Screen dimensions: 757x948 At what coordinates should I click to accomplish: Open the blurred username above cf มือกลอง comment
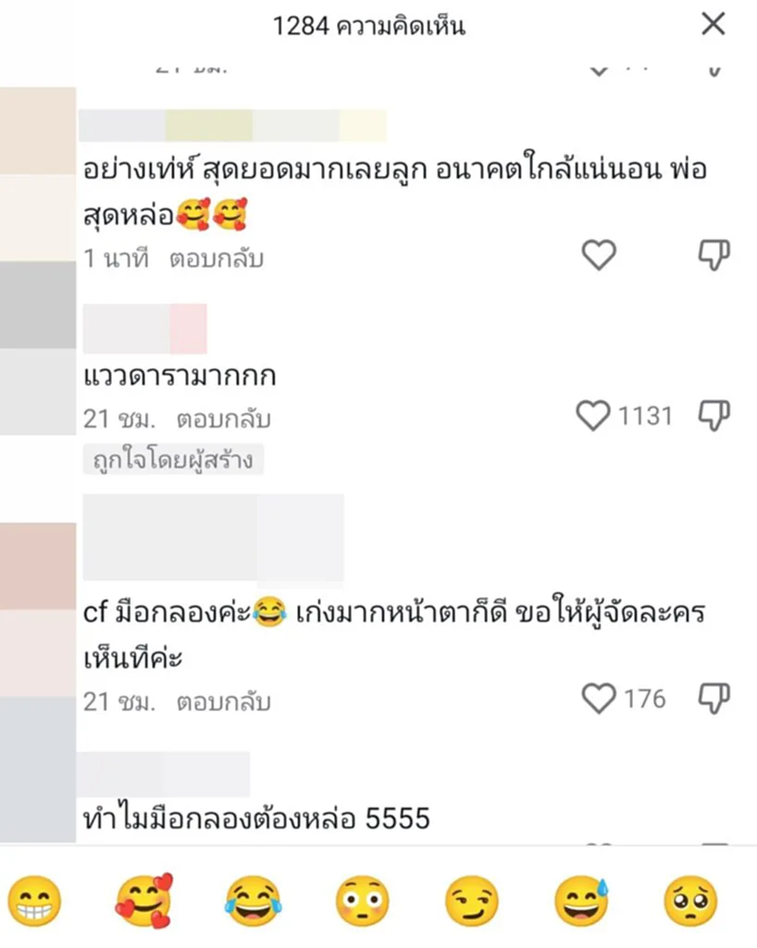tap(213, 538)
